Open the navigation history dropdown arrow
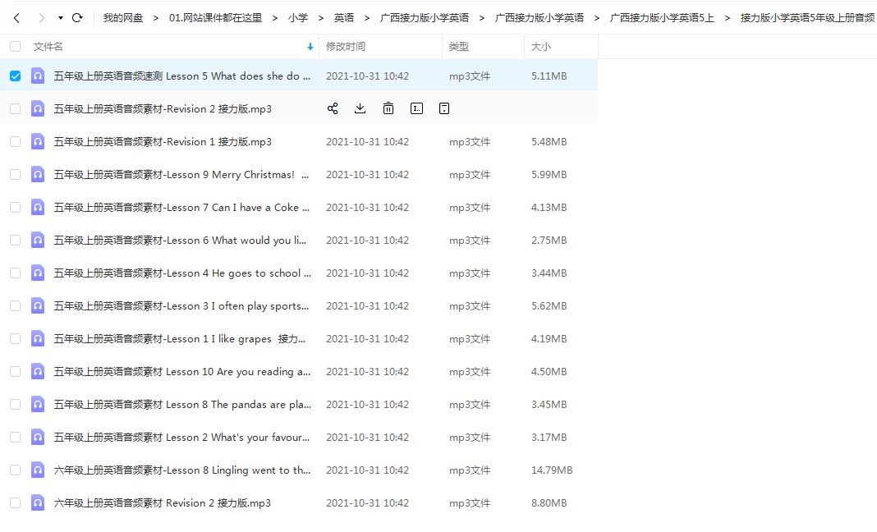The height and width of the screenshot is (532, 877). coord(61,18)
